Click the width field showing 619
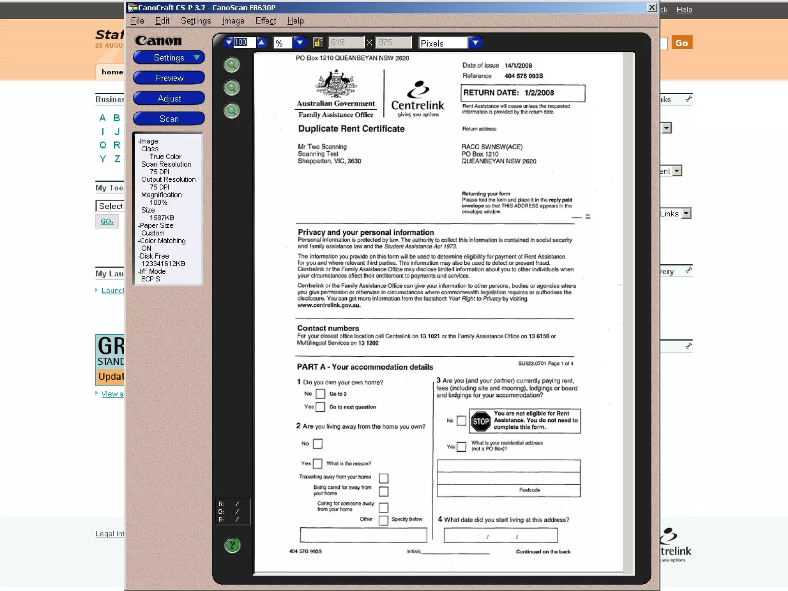The height and width of the screenshot is (591, 788). [x=346, y=42]
